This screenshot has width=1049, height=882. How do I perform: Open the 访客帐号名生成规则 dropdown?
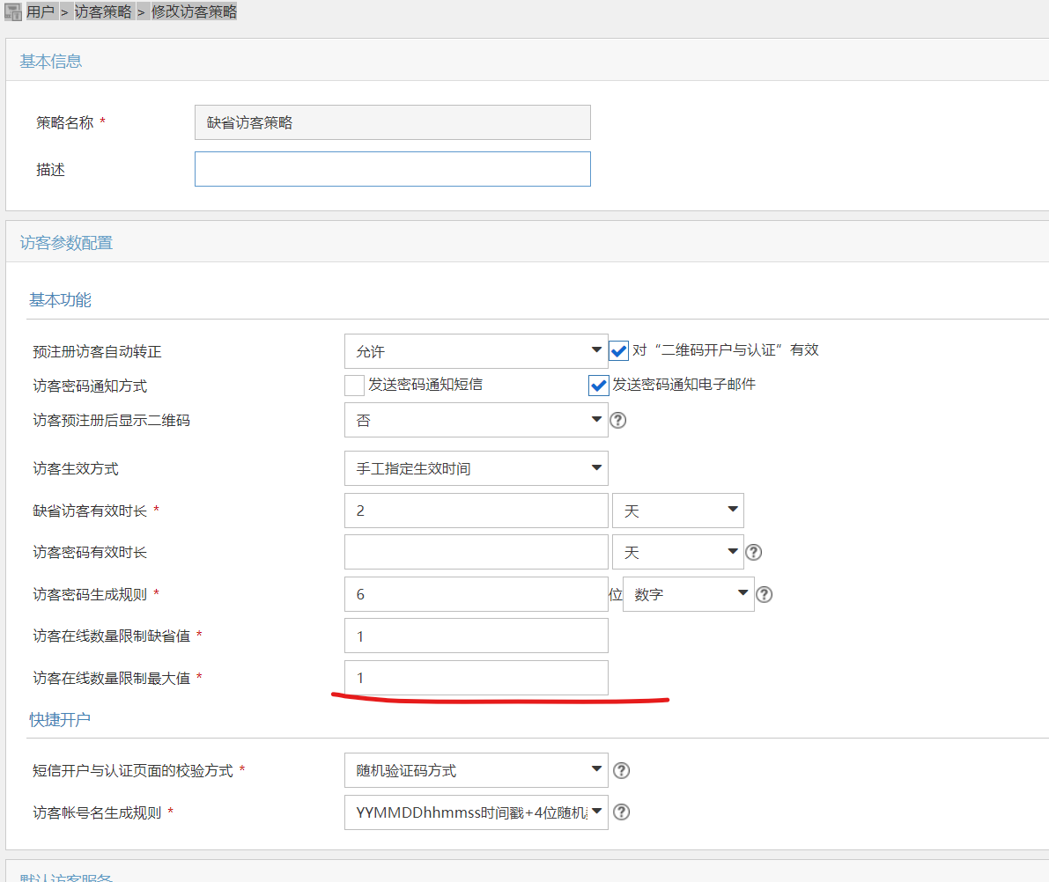coord(476,812)
